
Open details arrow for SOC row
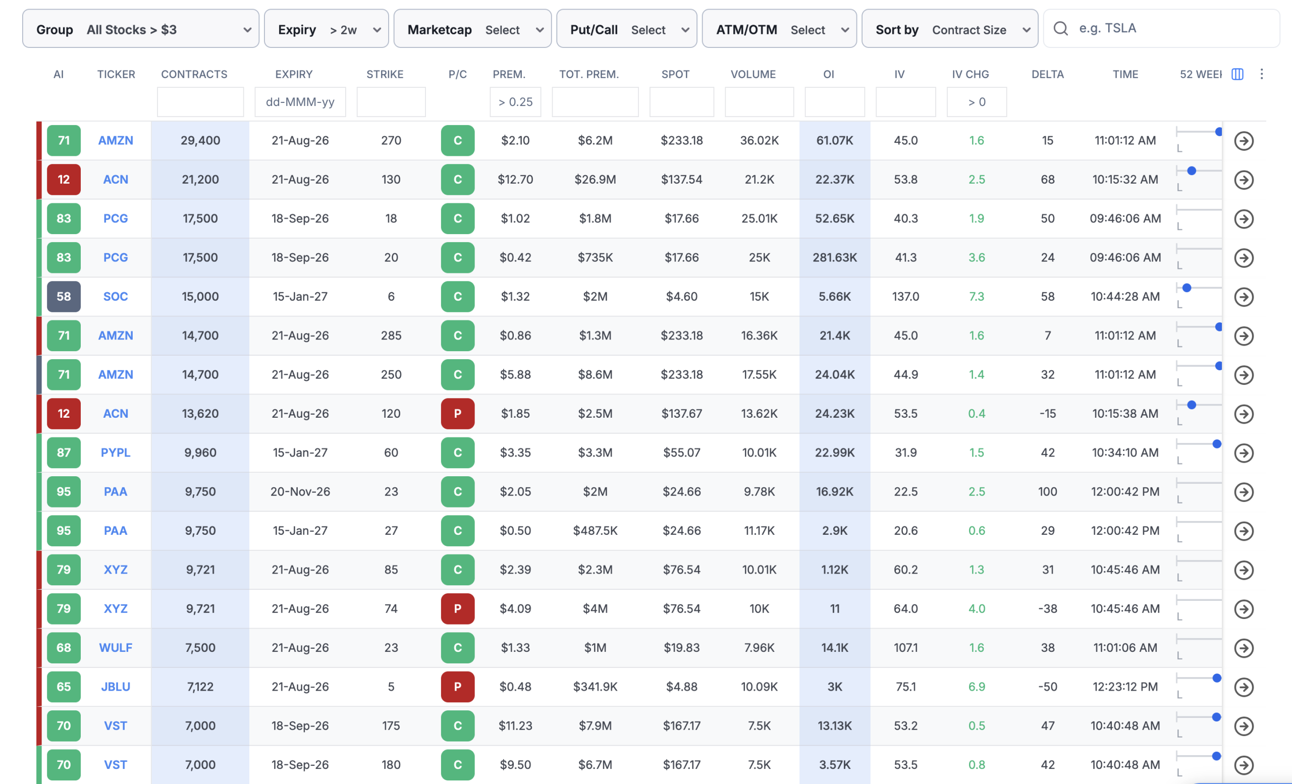(1243, 297)
